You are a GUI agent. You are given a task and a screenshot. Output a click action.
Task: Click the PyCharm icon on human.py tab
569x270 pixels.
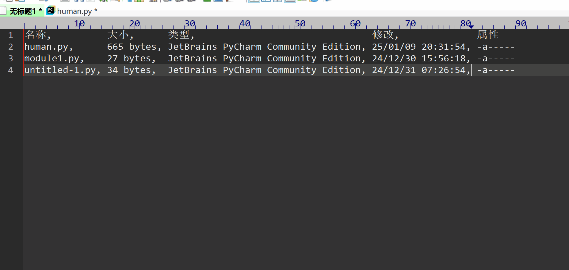(51, 10)
